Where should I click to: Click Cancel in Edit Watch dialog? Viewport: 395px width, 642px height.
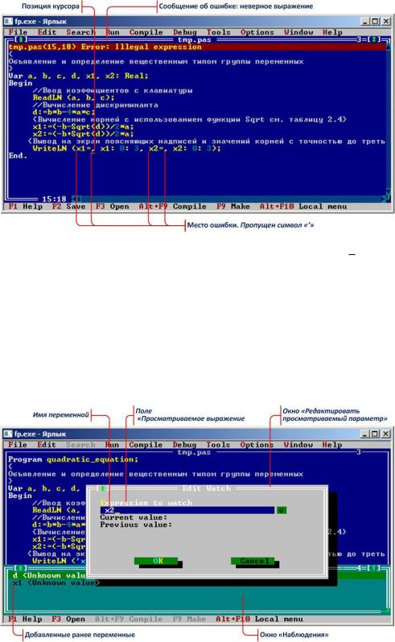(x=254, y=562)
